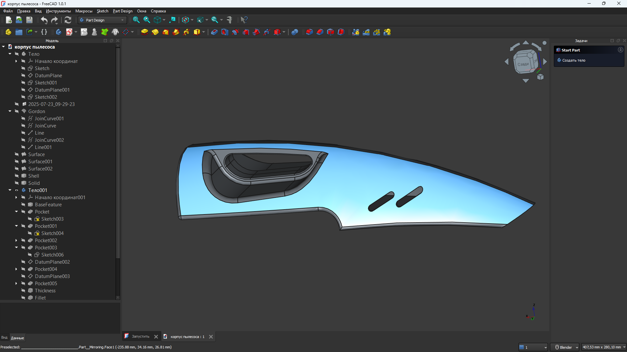Click the Measure caliper icon

tap(230, 20)
